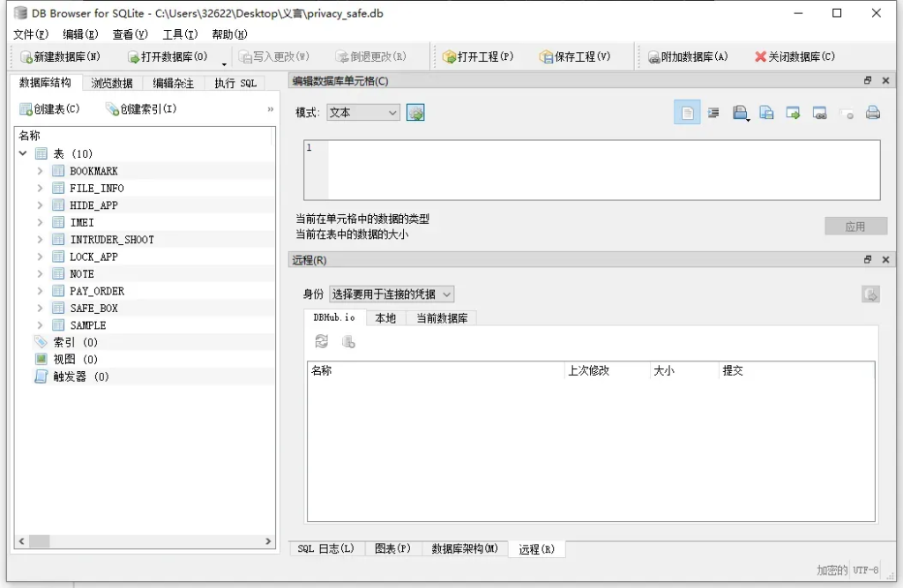Viewport: 903px width, 588px height.
Task: Click the push database icon beside the identity combo
Action: [870, 294]
